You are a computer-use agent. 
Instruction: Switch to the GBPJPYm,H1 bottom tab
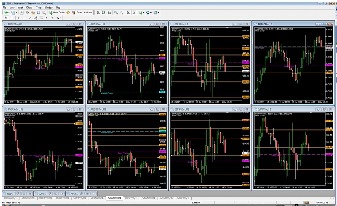point(80,198)
